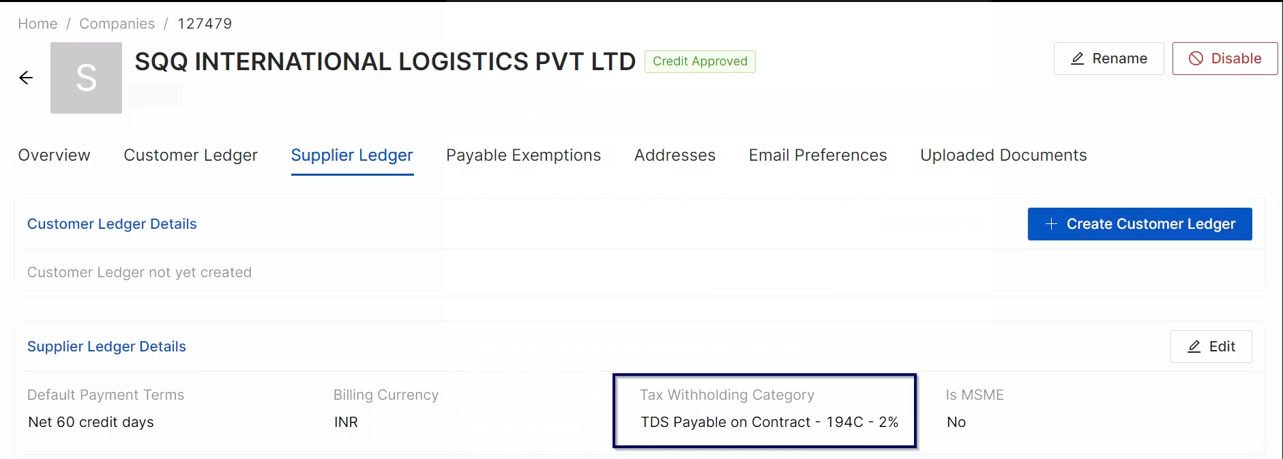Viewport: 1283px width, 459px height.
Task: Open the Overview tab
Action: click(x=54, y=155)
